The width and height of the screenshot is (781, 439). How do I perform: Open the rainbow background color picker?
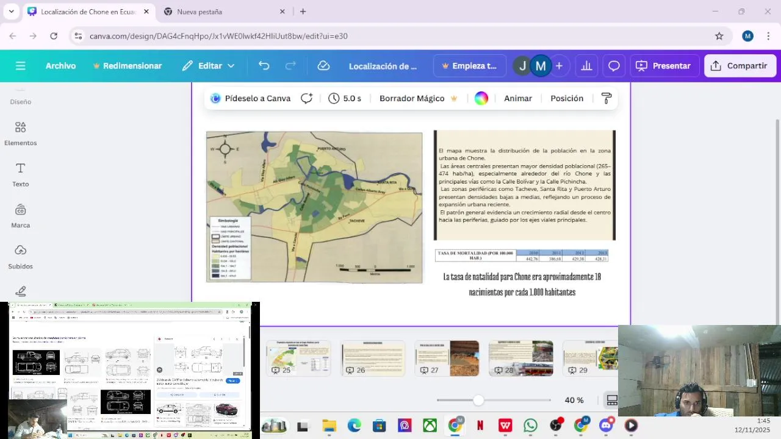(x=481, y=98)
